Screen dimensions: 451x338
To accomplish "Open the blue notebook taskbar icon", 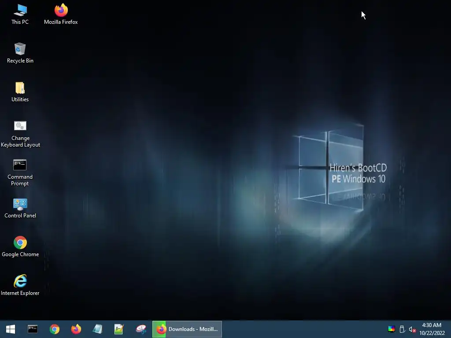I will pos(97,329).
